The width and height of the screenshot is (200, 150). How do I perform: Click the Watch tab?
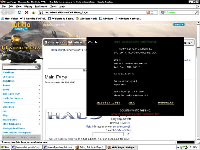[92, 42]
